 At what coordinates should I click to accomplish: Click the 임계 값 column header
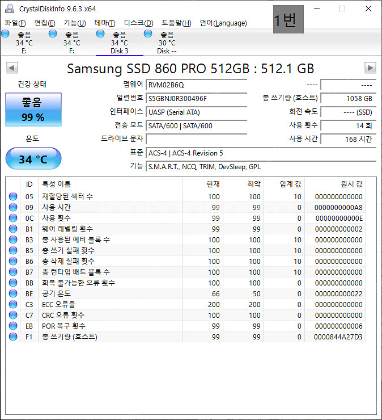(x=285, y=184)
